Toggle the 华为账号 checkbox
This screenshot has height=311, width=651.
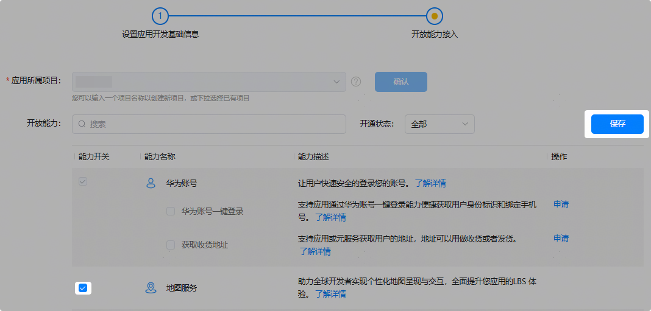pos(83,181)
